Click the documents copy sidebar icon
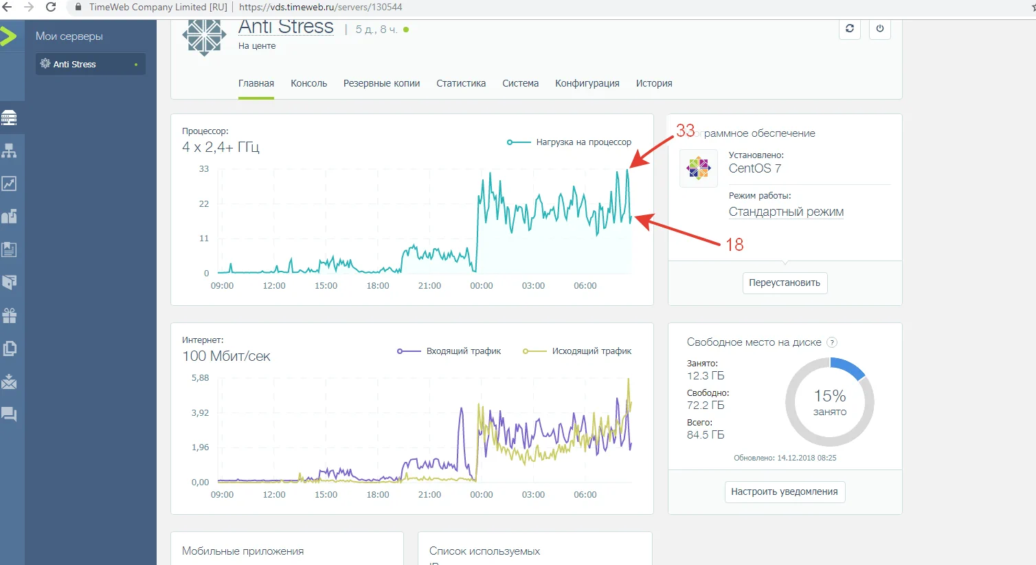The width and height of the screenshot is (1036, 565). tap(9, 348)
